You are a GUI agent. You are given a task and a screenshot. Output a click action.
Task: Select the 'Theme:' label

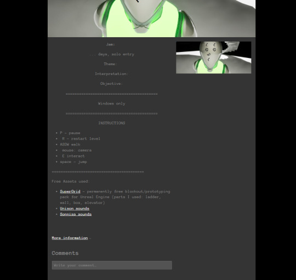pos(110,64)
